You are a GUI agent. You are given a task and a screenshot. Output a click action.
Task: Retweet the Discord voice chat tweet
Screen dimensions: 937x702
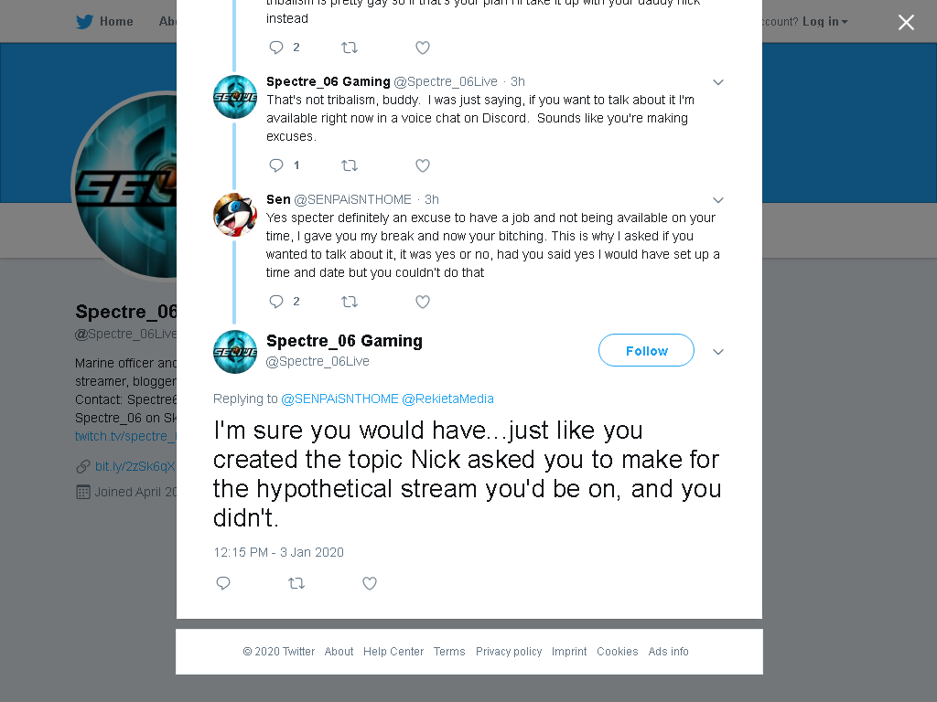click(x=350, y=166)
